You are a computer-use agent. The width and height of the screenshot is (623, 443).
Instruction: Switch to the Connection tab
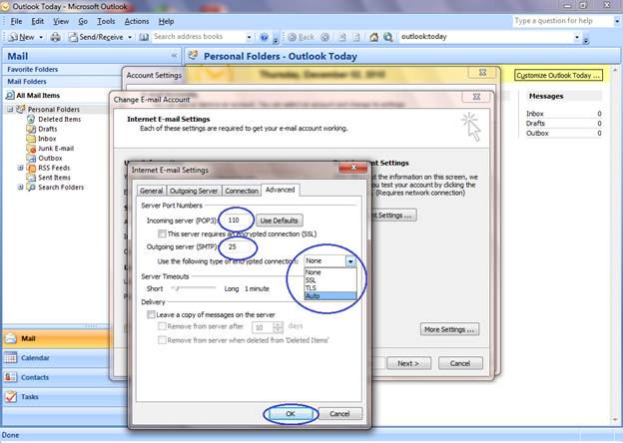(242, 191)
